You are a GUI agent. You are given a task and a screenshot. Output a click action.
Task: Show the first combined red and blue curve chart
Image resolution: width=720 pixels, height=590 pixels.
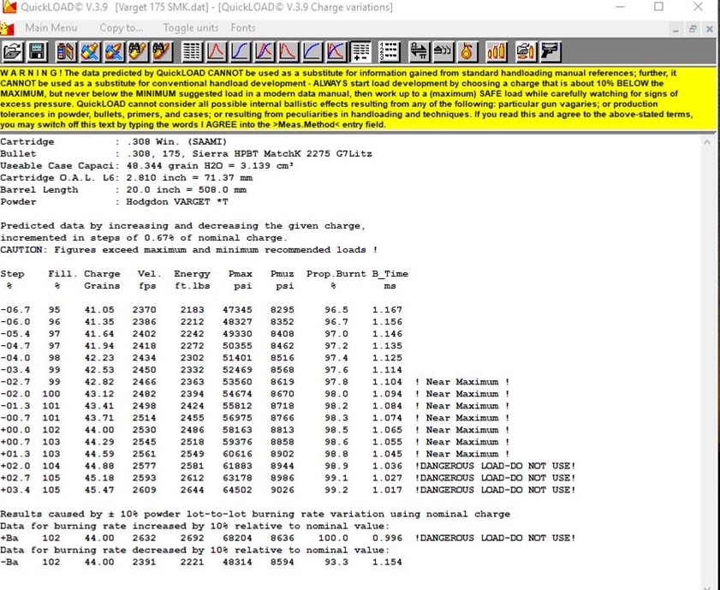click(x=264, y=51)
